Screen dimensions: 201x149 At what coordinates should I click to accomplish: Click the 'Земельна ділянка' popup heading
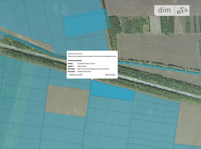point(74,61)
